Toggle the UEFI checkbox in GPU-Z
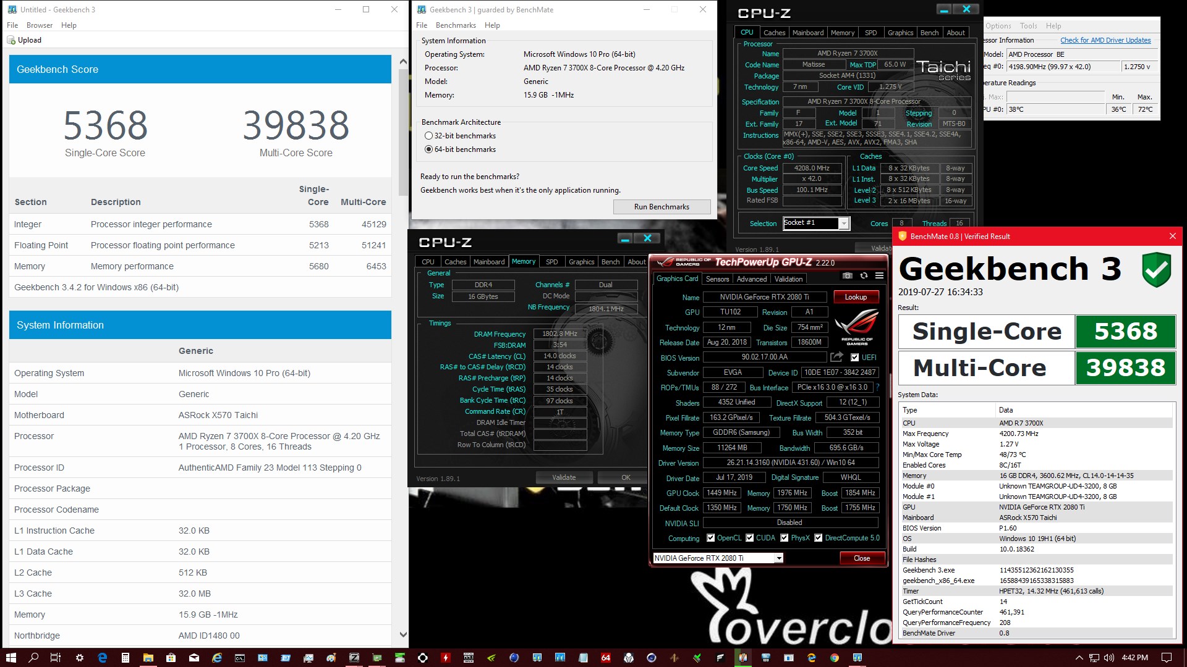The height and width of the screenshot is (667, 1187). click(854, 358)
